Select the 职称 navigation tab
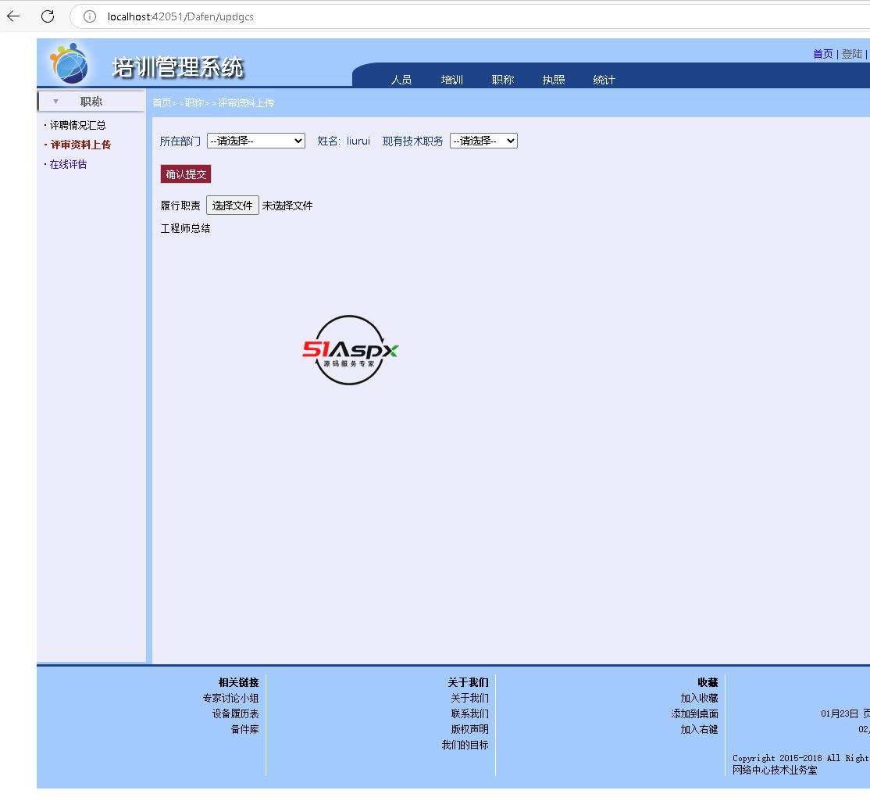This screenshot has height=801, width=870. click(x=503, y=80)
